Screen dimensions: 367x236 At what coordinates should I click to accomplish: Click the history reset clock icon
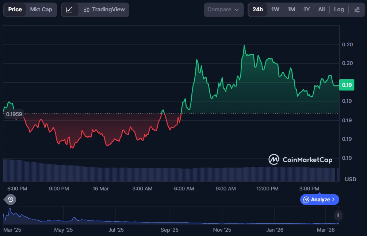point(10,200)
